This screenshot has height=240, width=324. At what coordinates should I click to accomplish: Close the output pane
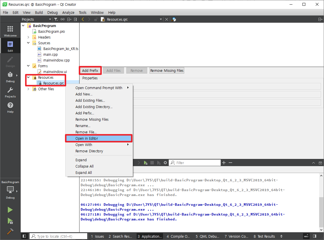pyautogui.click(x=320, y=163)
